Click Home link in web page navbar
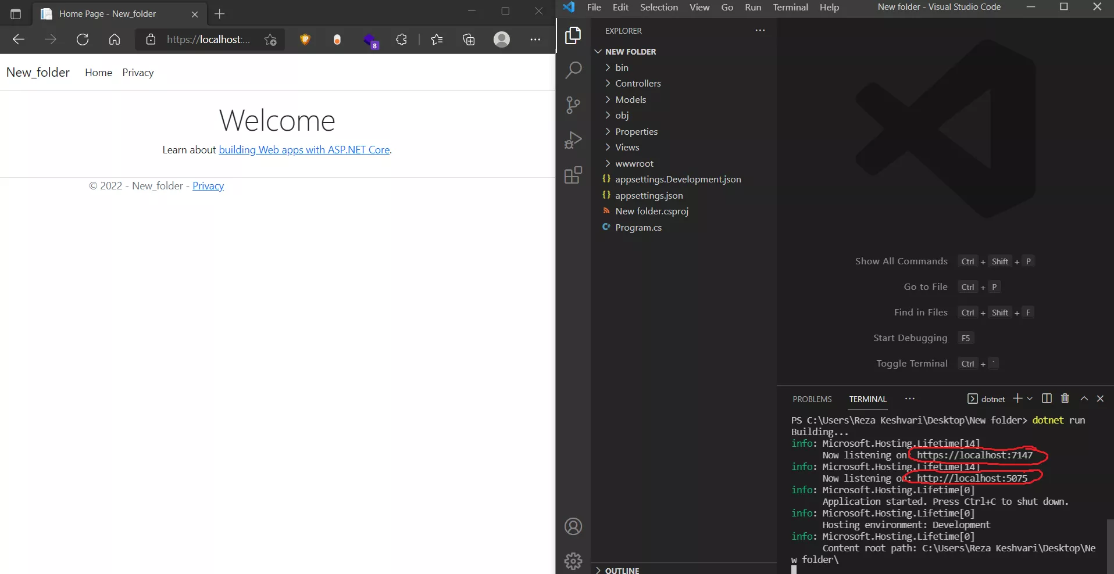This screenshot has width=1114, height=574. (x=98, y=73)
